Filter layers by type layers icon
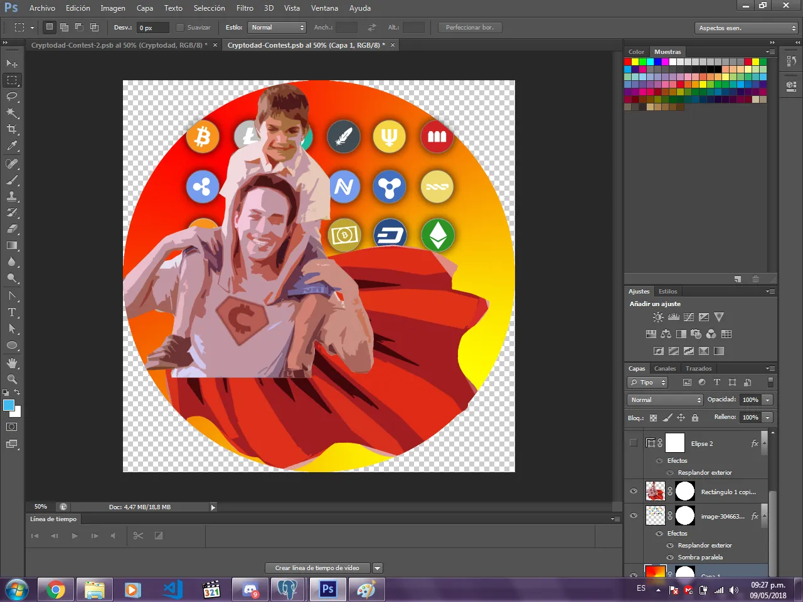 (x=717, y=383)
